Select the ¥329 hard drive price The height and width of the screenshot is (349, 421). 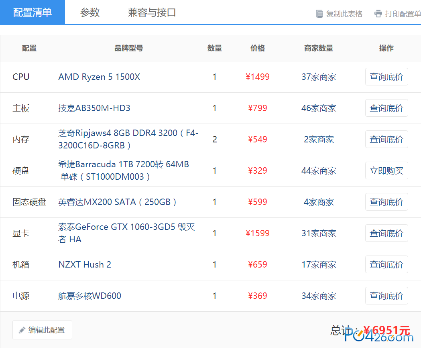(x=258, y=171)
